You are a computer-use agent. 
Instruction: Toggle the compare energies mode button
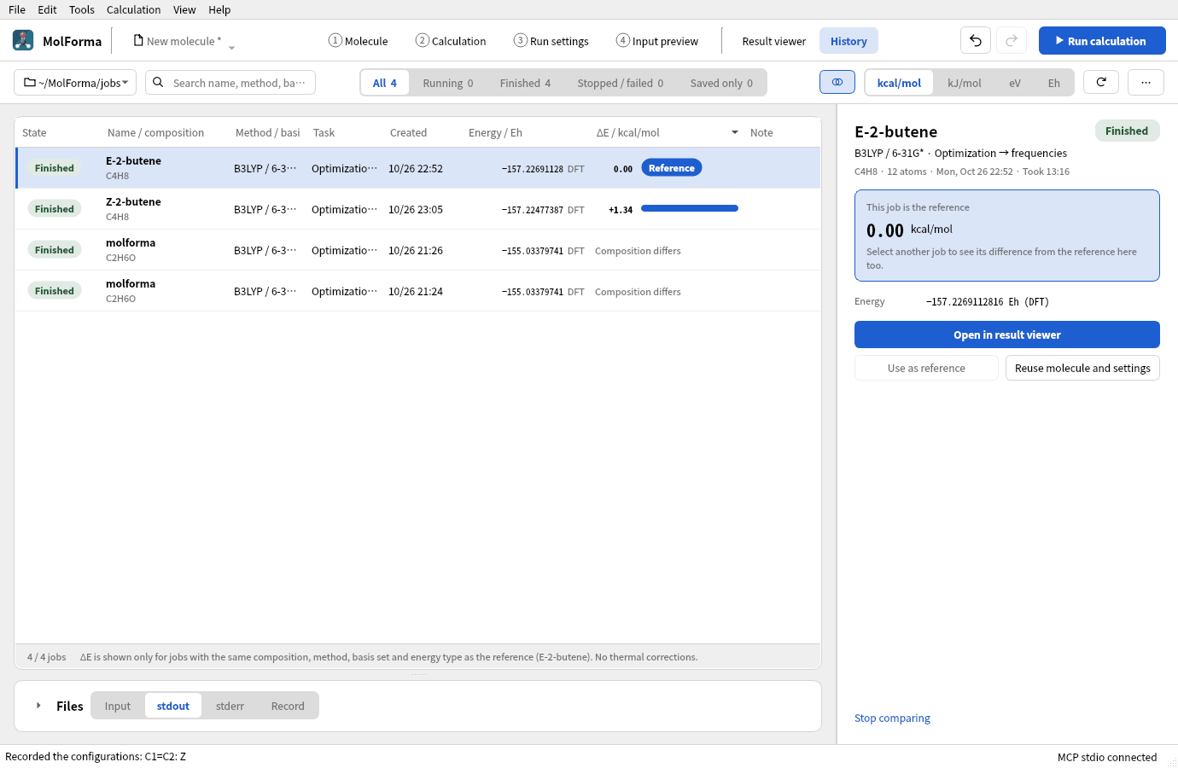(x=837, y=83)
